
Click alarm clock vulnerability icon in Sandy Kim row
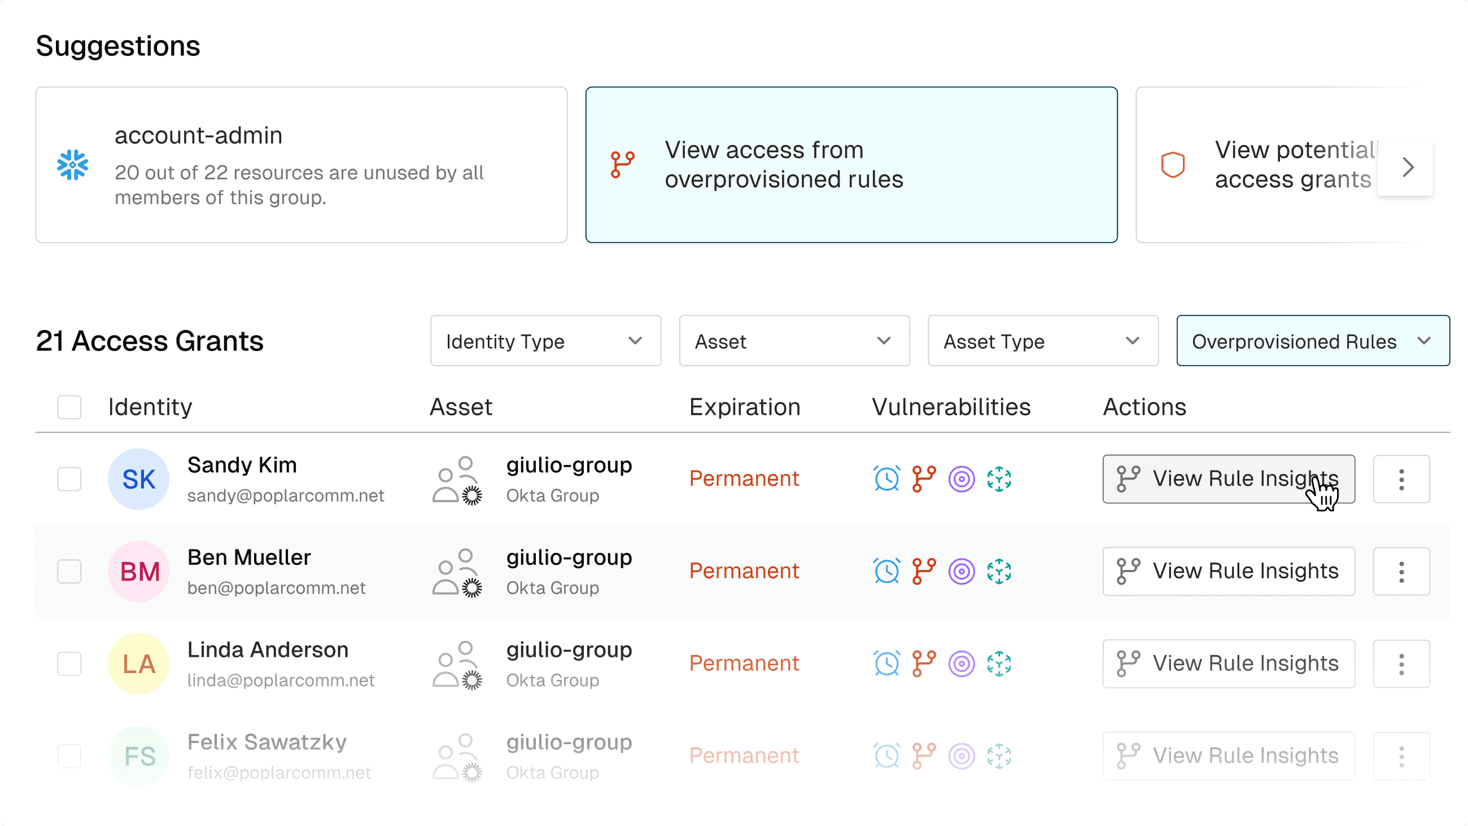(x=886, y=479)
